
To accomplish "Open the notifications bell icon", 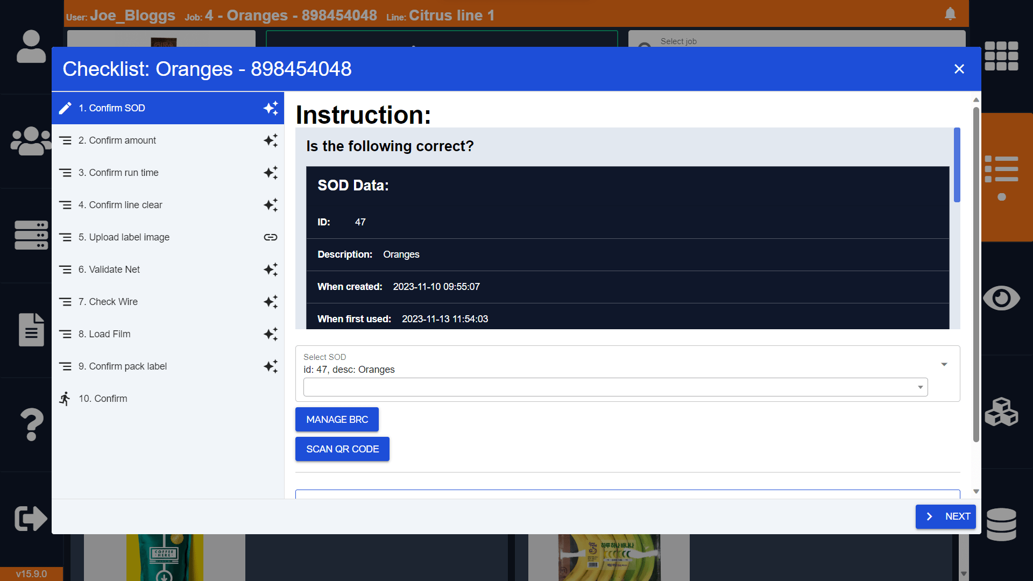I will [x=950, y=13].
